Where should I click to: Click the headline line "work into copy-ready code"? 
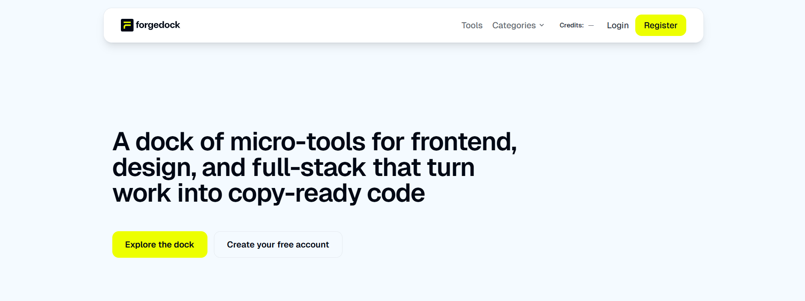268,194
